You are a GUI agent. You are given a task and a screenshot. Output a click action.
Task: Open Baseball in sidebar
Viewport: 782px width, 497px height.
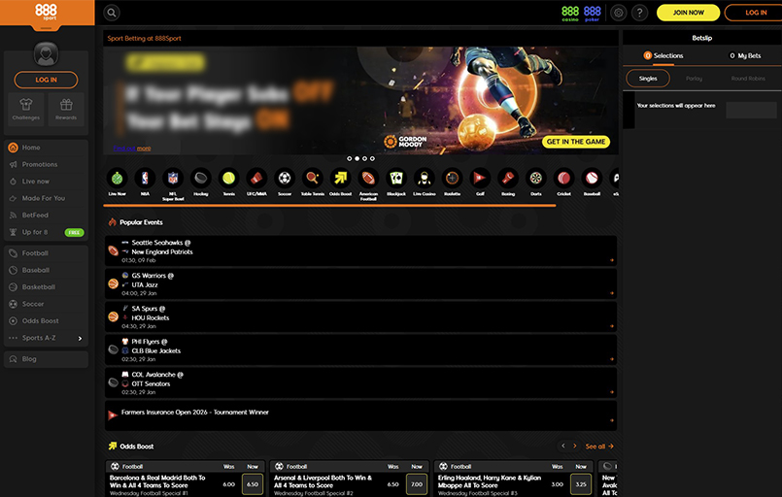(46, 270)
